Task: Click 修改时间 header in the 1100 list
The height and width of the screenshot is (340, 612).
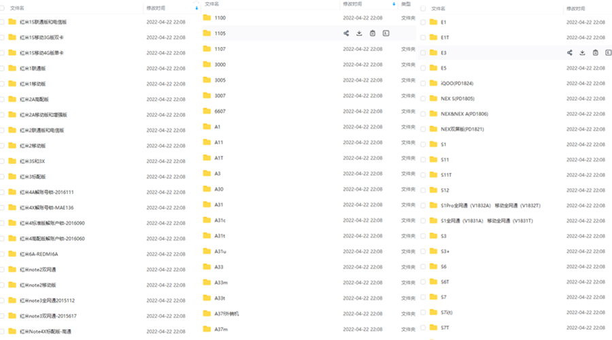Action: pyautogui.click(x=352, y=4)
